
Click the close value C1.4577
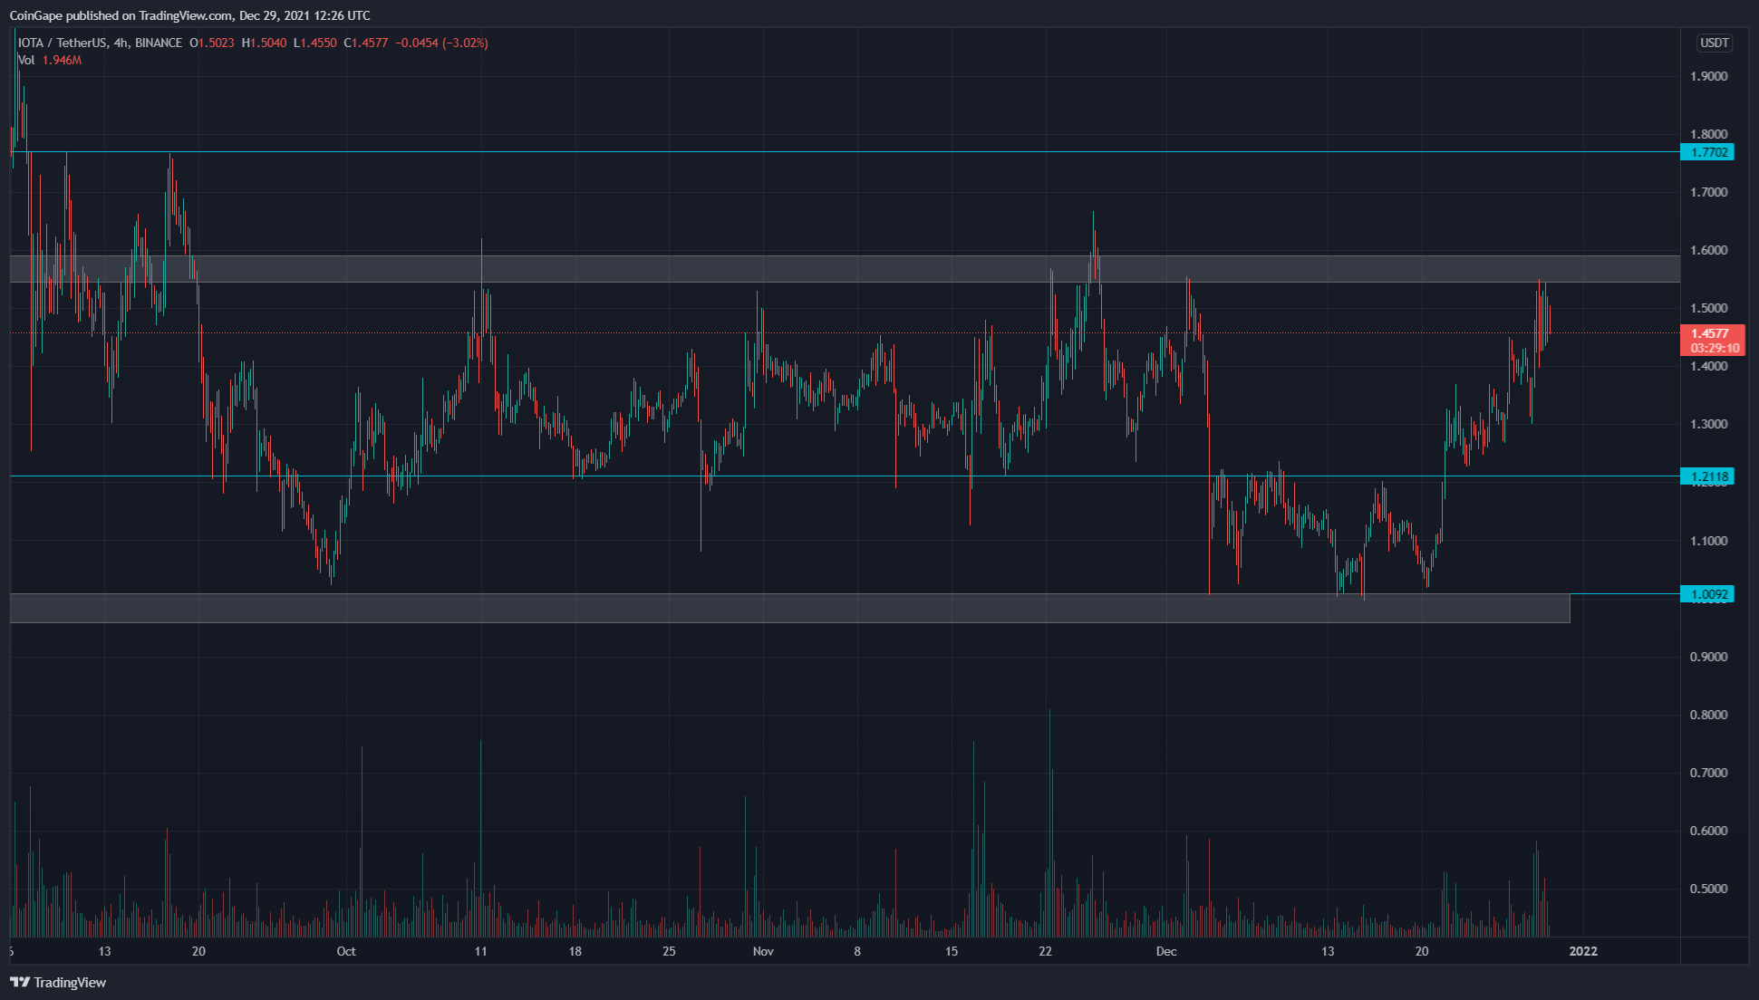pos(366,43)
